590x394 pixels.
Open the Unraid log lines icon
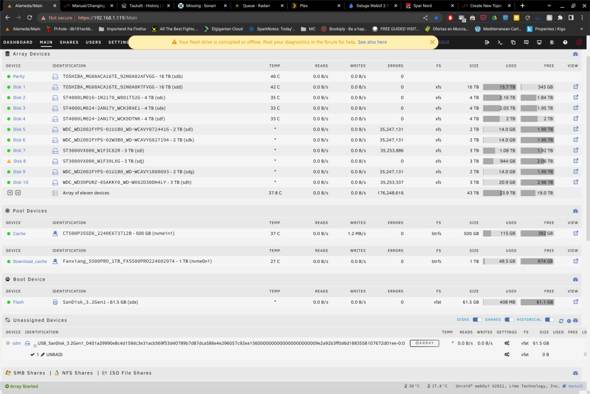(x=552, y=42)
